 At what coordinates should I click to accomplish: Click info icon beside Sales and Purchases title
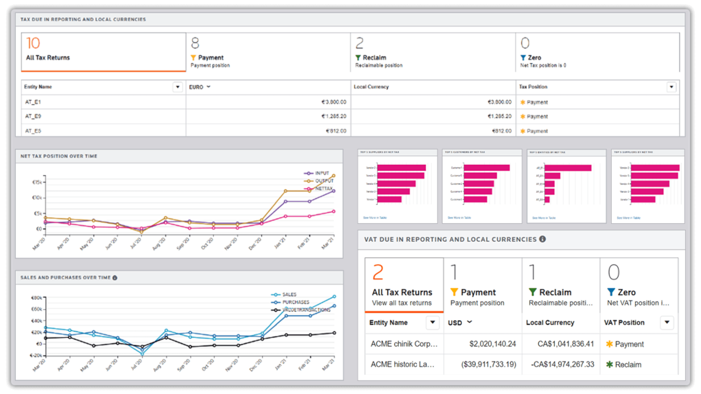pyautogui.click(x=115, y=278)
